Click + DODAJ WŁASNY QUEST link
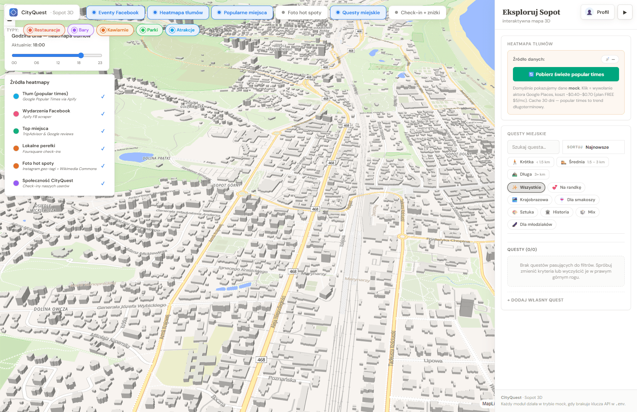This screenshot has width=637, height=412. [535, 300]
